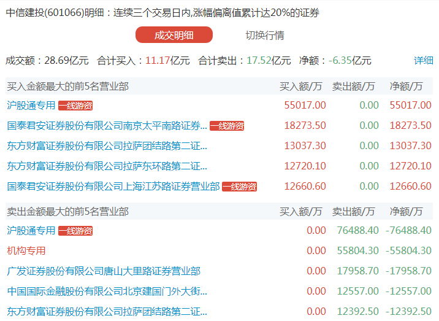The width and height of the screenshot is (439, 321).
Task: Click the sell amount 12392.50
Action: coord(357,311)
